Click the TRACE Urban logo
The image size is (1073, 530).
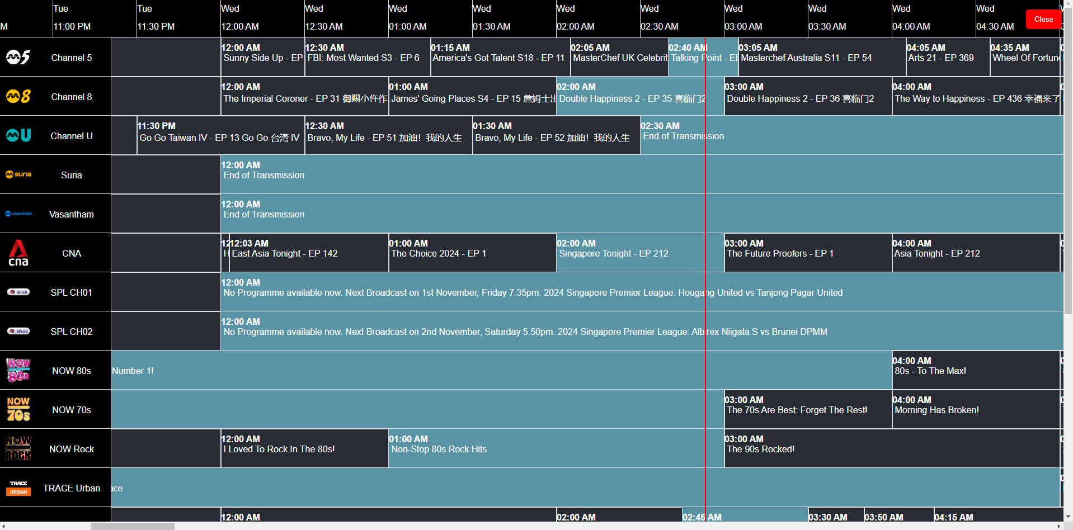18,488
